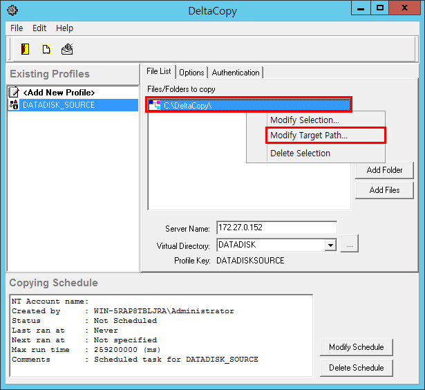The height and width of the screenshot is (390, 425).
Task: Open the Edit menu
Action: tap(39, 28)
